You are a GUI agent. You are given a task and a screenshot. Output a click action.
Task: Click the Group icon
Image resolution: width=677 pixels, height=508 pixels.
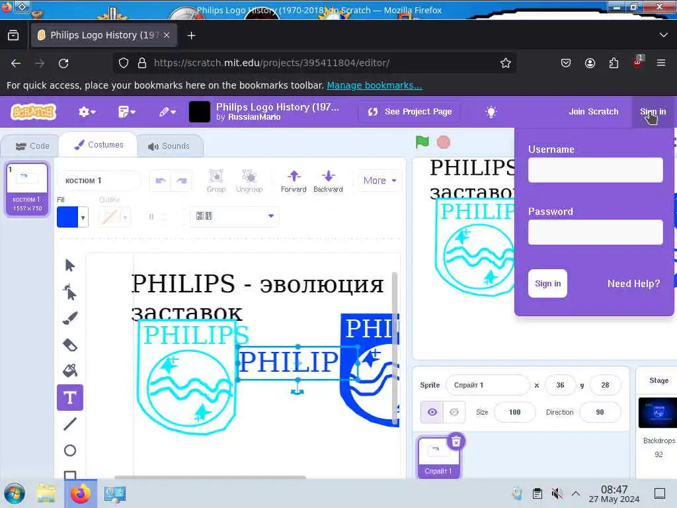[x=216, y=181]
